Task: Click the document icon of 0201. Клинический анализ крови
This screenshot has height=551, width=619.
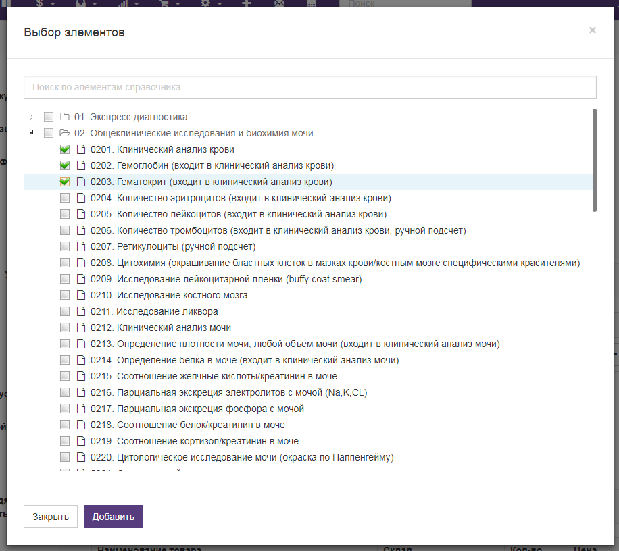Action: (x=81, y=149)
